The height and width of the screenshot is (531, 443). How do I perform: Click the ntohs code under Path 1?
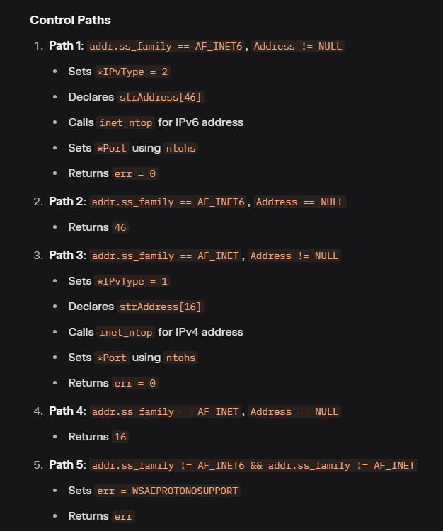tap(180, 149)
